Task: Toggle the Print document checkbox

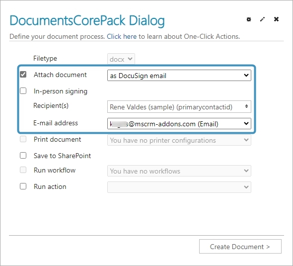Action: (23, 139)
